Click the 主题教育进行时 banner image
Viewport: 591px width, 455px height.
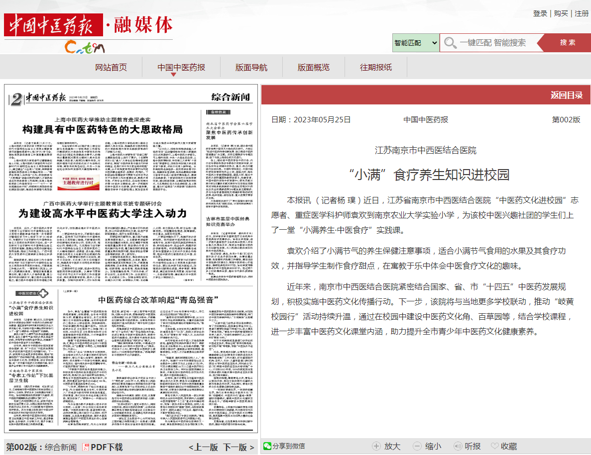[x=78, y=181]
